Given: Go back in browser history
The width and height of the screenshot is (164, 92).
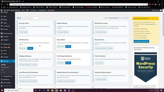Looking at the screenshot, I should pos(2,5).
